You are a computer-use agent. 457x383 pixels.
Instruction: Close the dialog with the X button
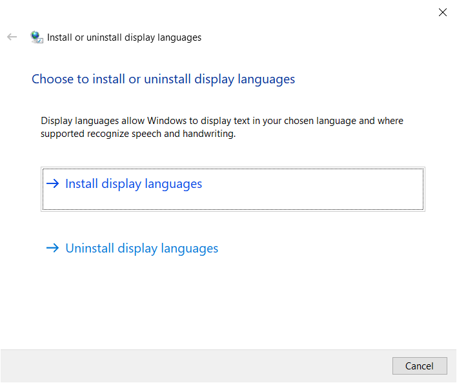point(442,12)
